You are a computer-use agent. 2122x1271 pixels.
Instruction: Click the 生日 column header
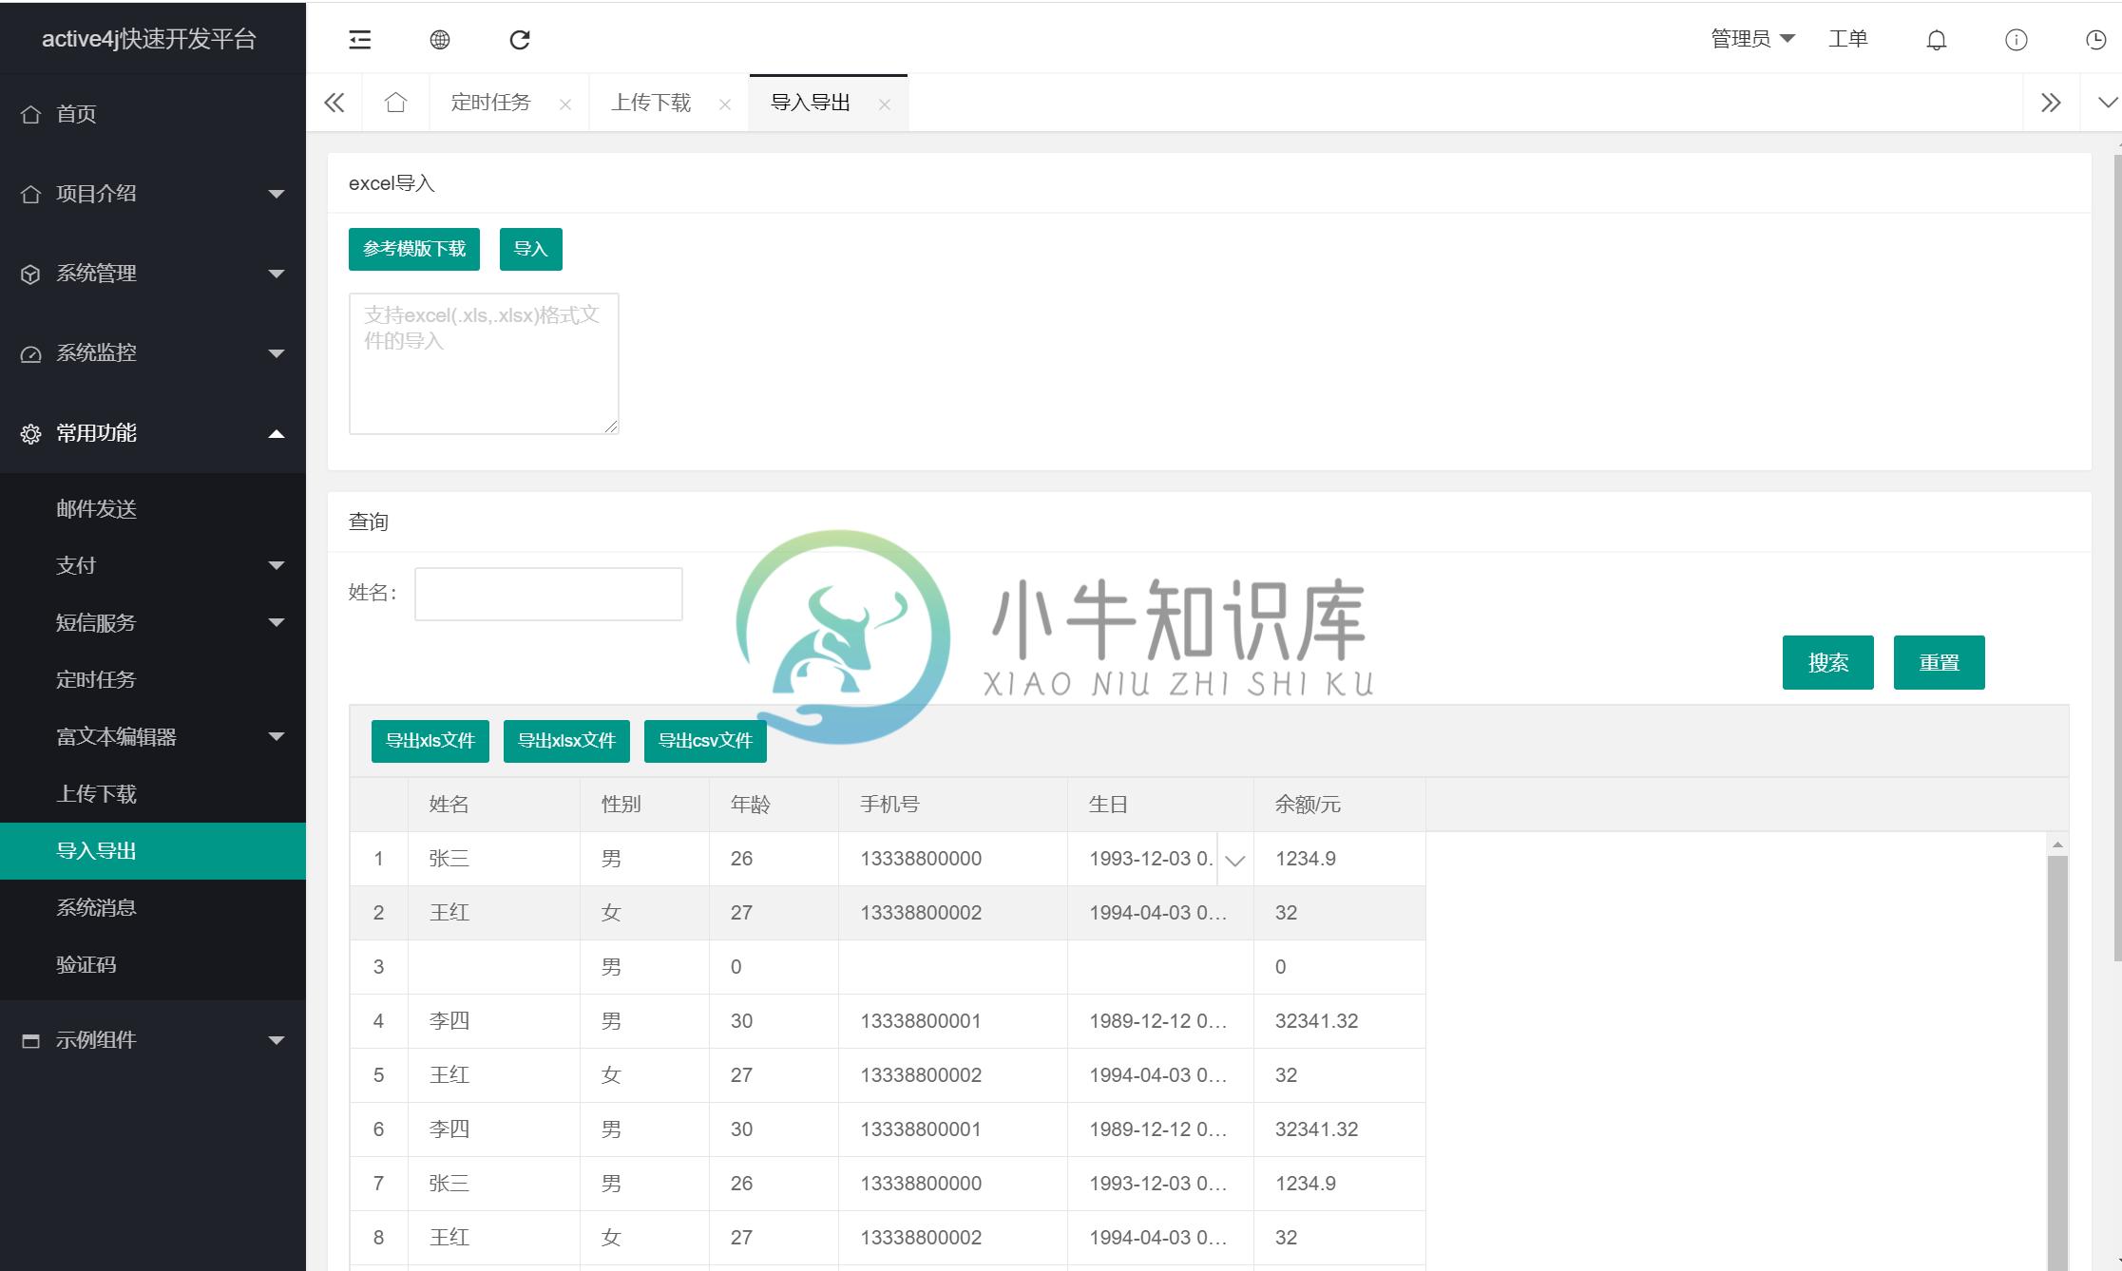pos(1161,805)
